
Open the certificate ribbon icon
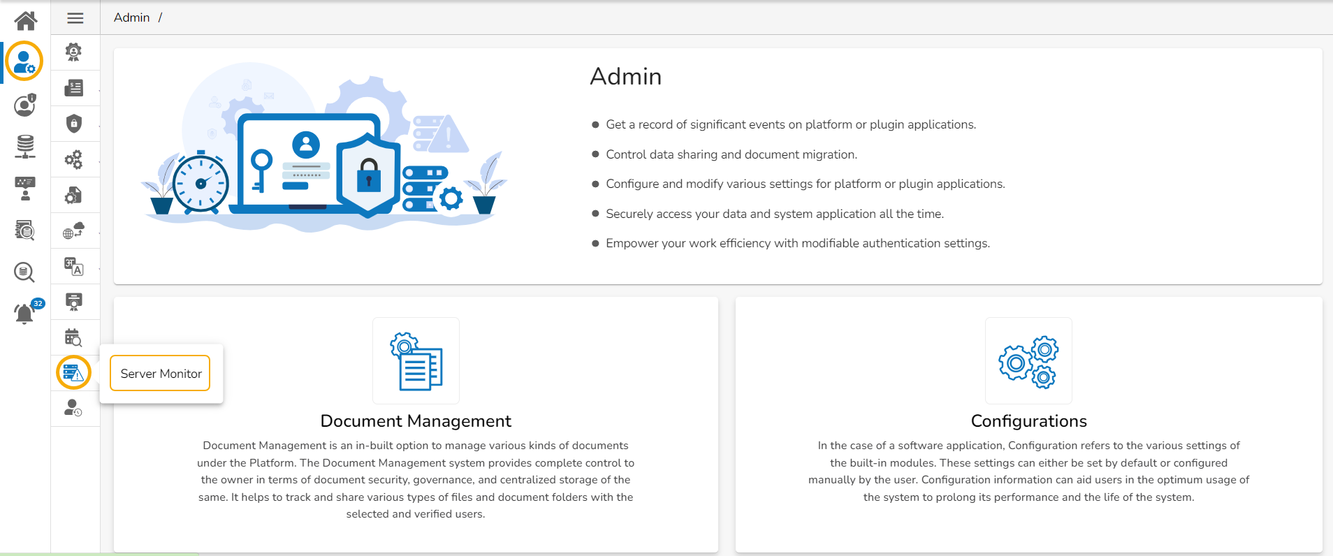73,302
